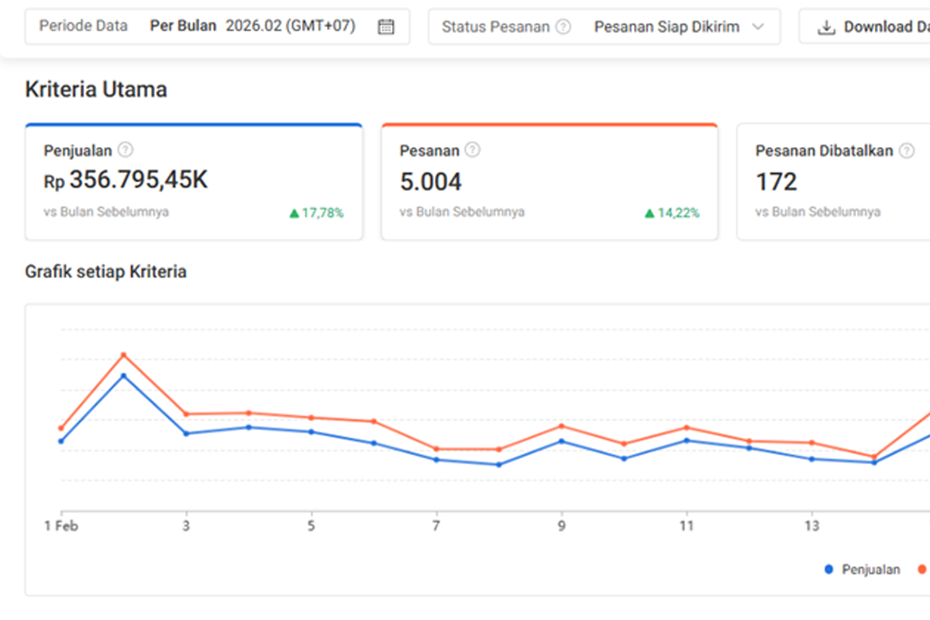Click blue Penjualan legend dot
930x620 pixels.
828,570
